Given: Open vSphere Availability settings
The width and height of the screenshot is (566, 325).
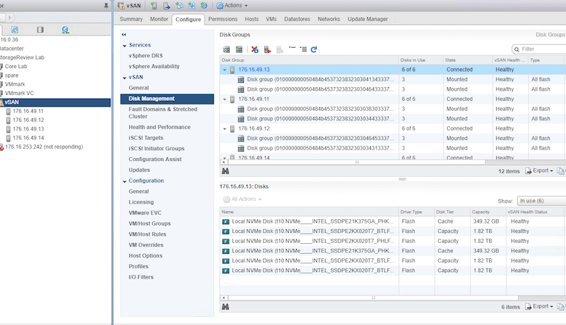Looking at the screenshot, I should (154, 66).
